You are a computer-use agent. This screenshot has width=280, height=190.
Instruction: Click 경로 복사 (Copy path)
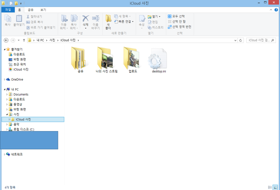coord(35,22)
